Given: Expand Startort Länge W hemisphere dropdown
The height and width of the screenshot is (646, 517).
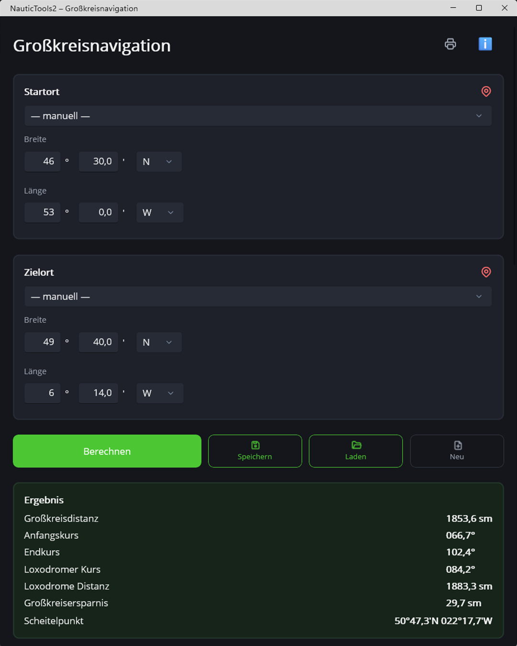Looking at the screenshot, I should tap(160, 212).
